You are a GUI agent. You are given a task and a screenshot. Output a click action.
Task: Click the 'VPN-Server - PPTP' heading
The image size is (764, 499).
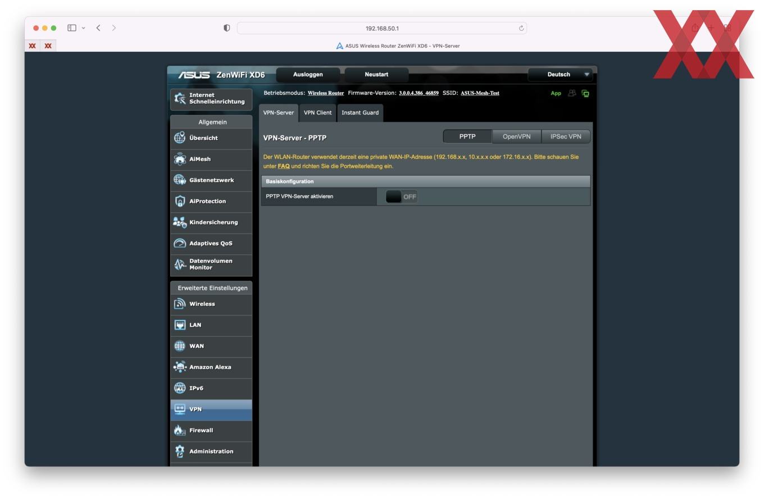click(x=295, y=138)
